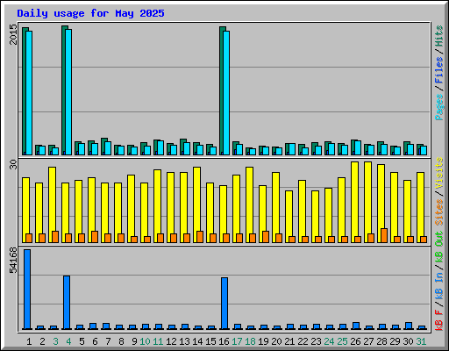Click day 1 on the date axis
449x351 pixels.
[x=29, y=341]
